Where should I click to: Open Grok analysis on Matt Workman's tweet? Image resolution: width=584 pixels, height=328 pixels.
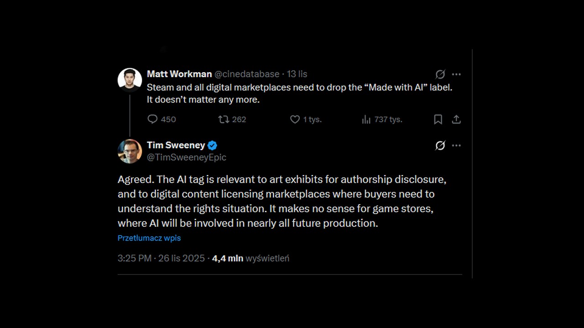point(440,74)
